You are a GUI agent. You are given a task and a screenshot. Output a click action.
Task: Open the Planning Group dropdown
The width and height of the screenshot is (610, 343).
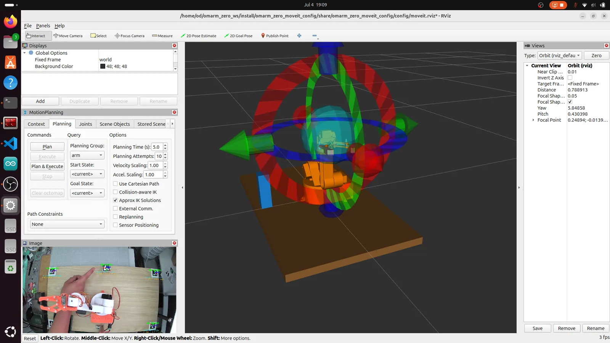87,155
